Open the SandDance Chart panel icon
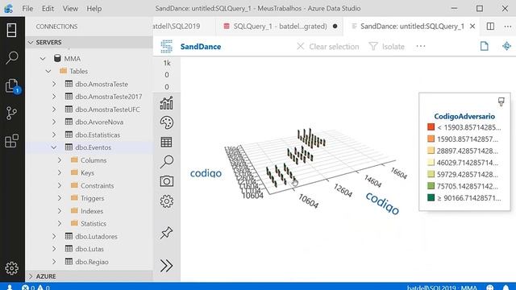Viewport: 516px width, 290px height. [x=167, y=103]
